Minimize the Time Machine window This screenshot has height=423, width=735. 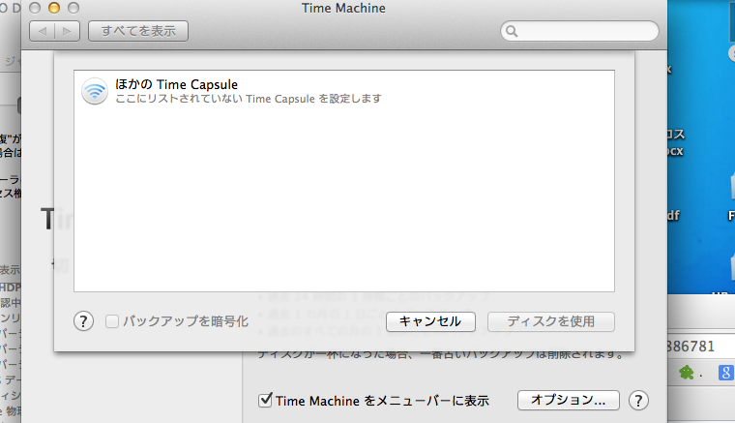coord(54,8)
